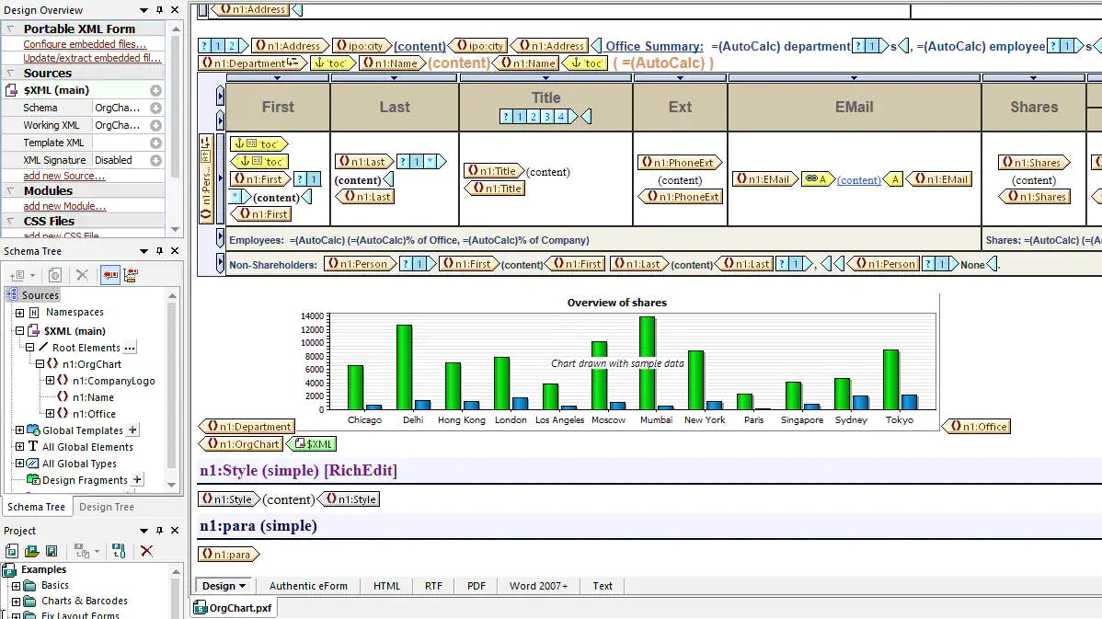This screenshot has width=1102, height=619.
Task: Open the Schema Tree panel dropdown menu
Action: [143, 251]
